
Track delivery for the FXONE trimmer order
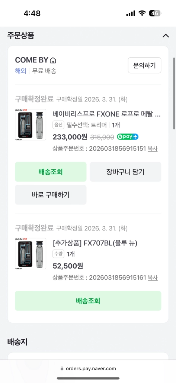point(51,172)
